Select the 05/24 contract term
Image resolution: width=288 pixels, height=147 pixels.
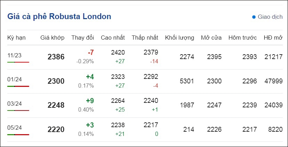pos(15,128)
